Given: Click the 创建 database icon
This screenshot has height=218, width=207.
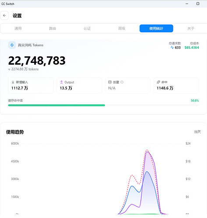Looking at the screenshot, I should pyautogui.click(x=110, y=82).
